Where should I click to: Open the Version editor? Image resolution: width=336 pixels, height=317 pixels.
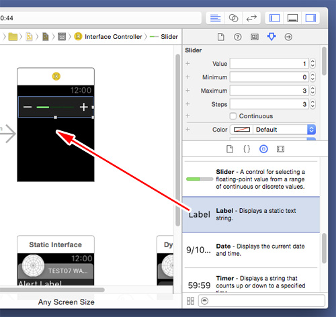pos(251,18)
